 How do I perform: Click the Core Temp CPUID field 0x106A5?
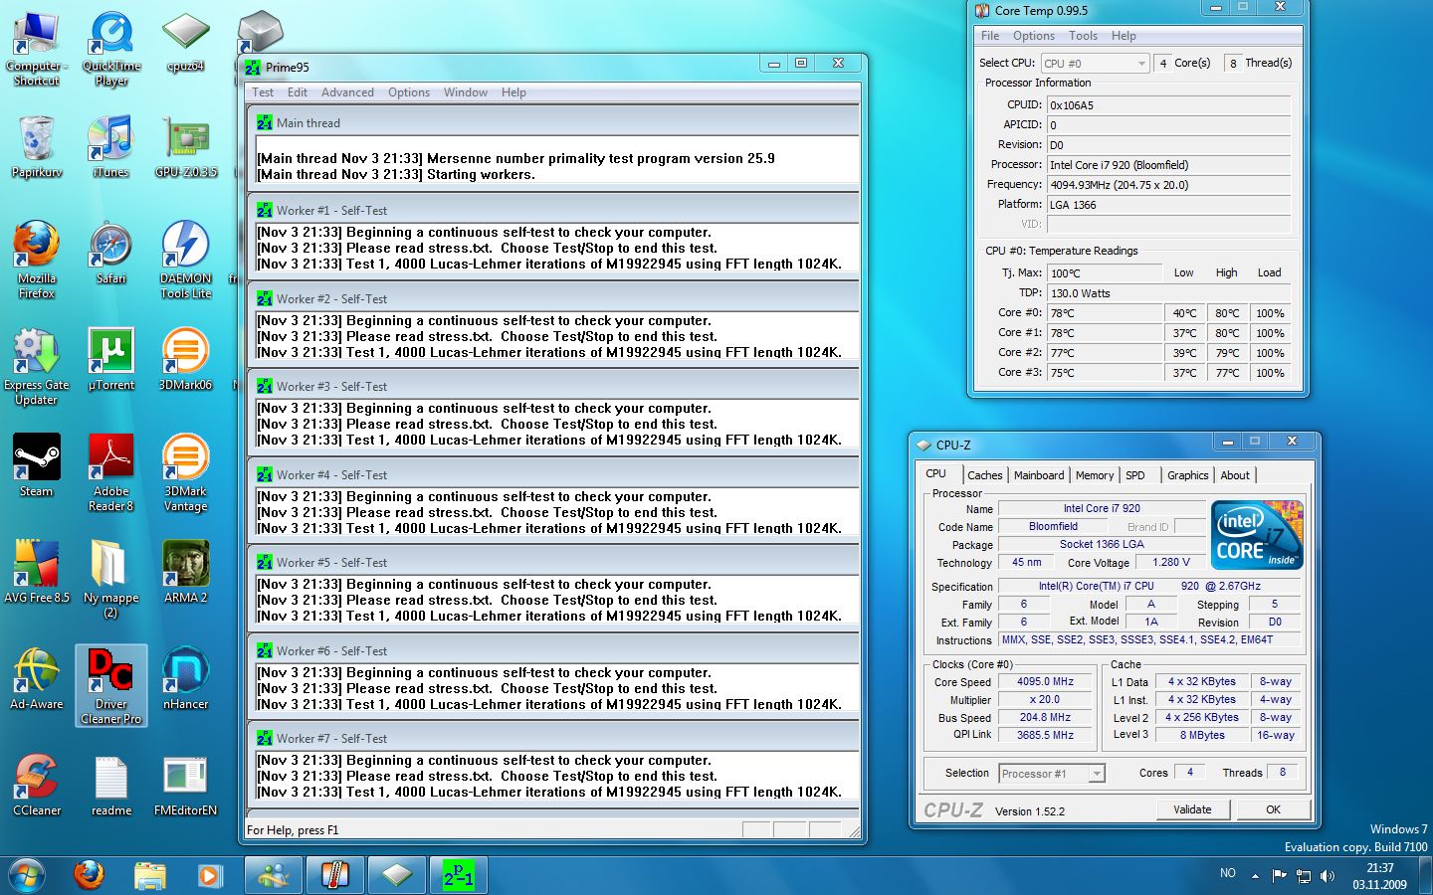coord(1168,104)
